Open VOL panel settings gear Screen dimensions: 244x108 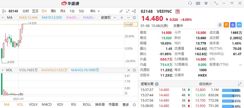[134, 70]
